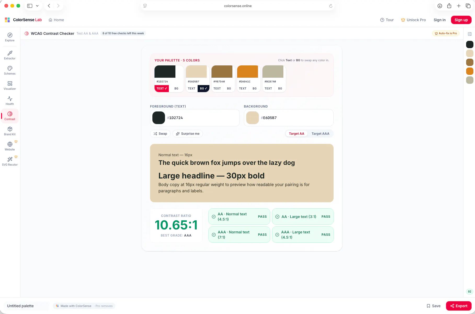Click the browser share icon
475x314 pixels.
coord(449,6)
